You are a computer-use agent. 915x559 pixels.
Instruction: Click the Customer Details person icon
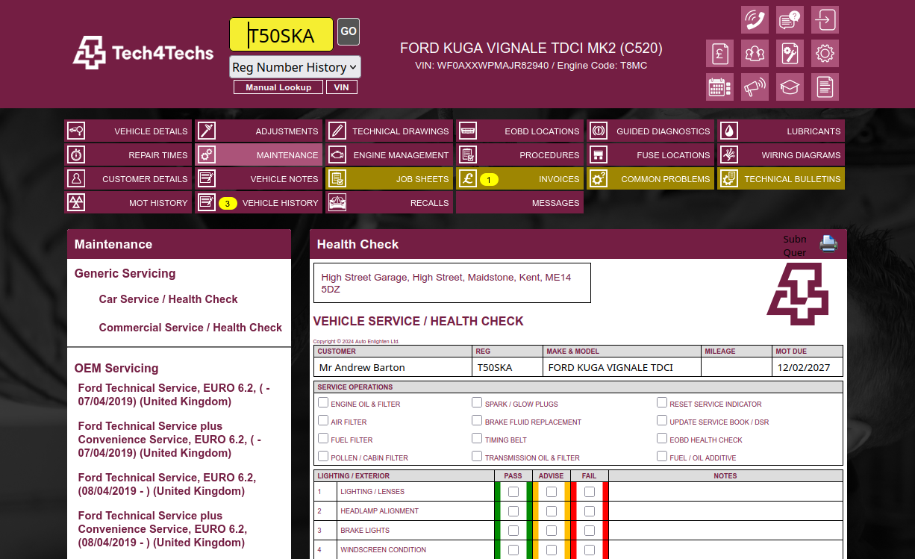pyautogui.click(x=75, y=178)
